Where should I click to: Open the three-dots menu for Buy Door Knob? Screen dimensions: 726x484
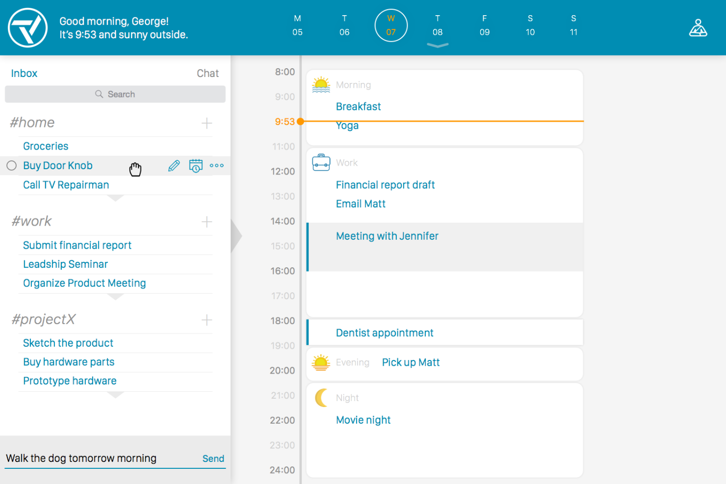(217, 166)
